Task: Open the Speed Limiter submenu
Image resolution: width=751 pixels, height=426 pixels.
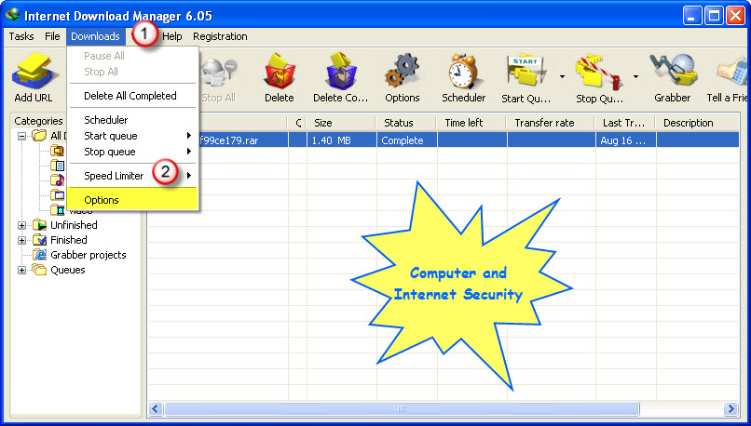Action: 133,176
